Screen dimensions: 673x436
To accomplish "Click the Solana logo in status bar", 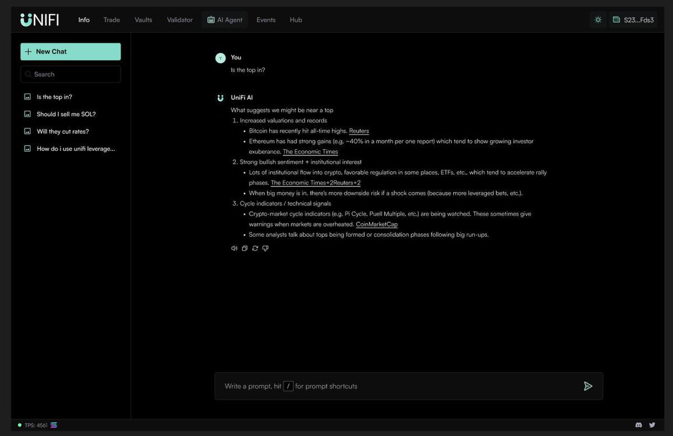I will [x=54, y=425].
